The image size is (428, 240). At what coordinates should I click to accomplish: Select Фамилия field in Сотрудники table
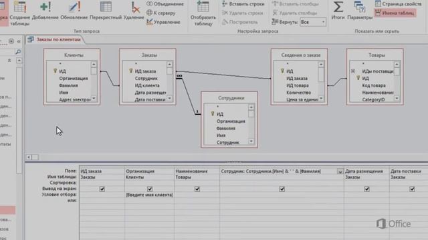[226, 128]
